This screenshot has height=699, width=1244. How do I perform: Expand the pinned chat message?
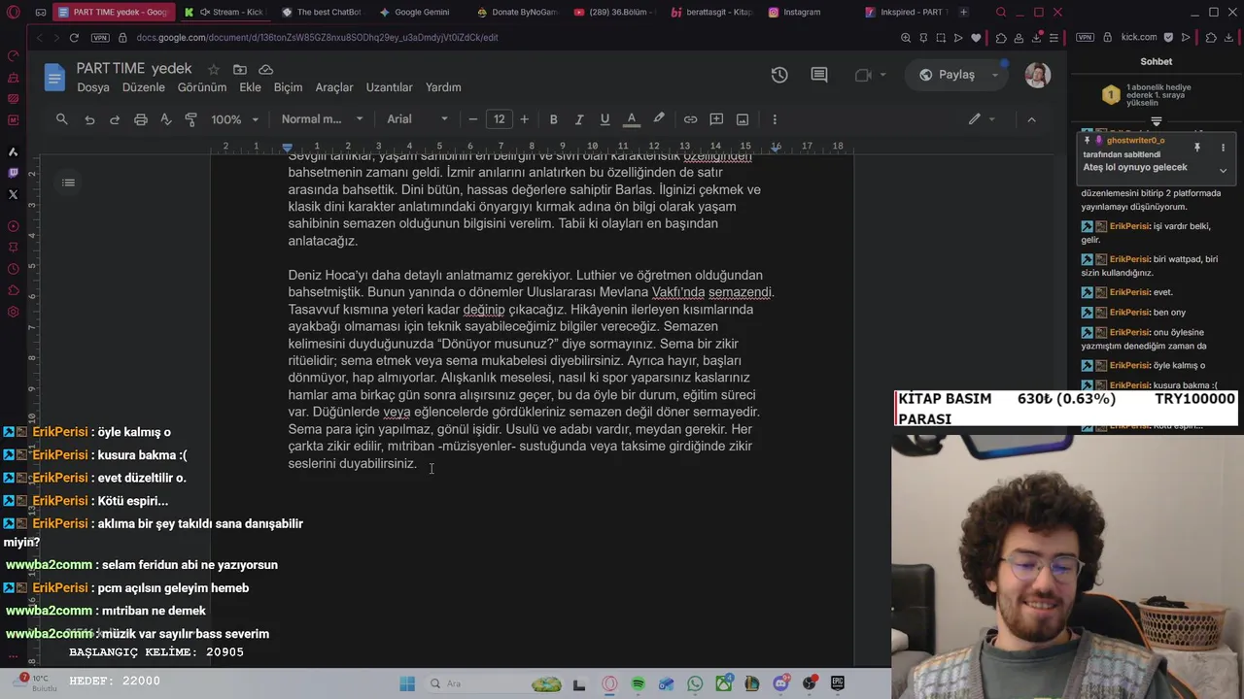[x=1223, y=170]
